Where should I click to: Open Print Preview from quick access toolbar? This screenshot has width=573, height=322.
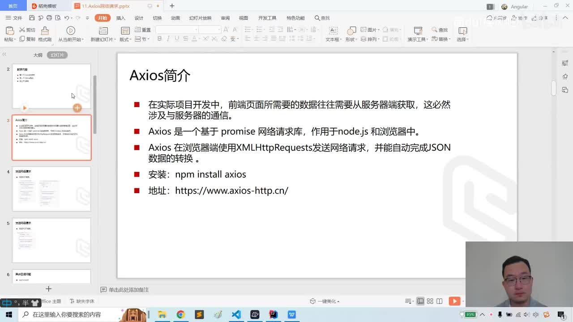tap(57, 18)
